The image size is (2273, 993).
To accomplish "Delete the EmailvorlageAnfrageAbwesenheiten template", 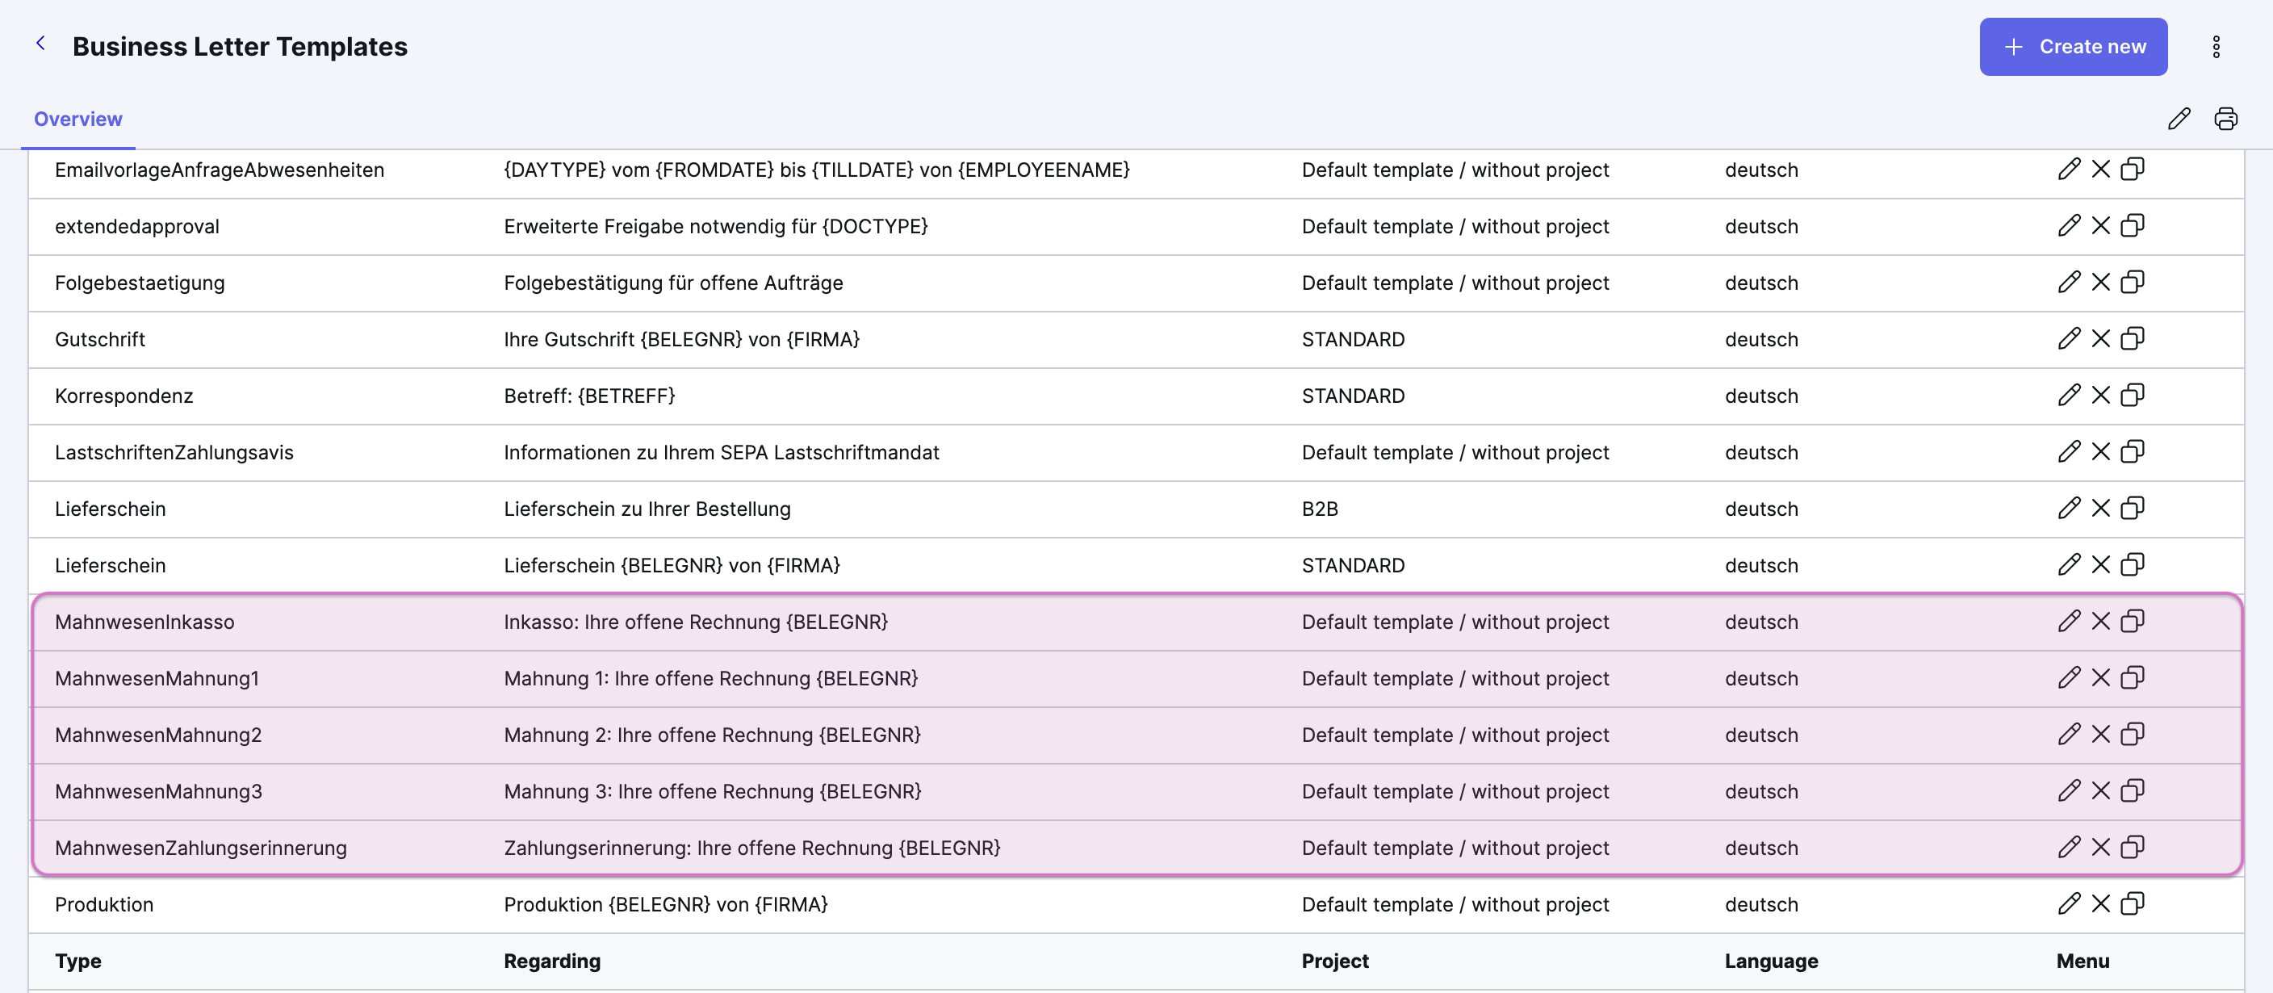I will coord(2101,170).
